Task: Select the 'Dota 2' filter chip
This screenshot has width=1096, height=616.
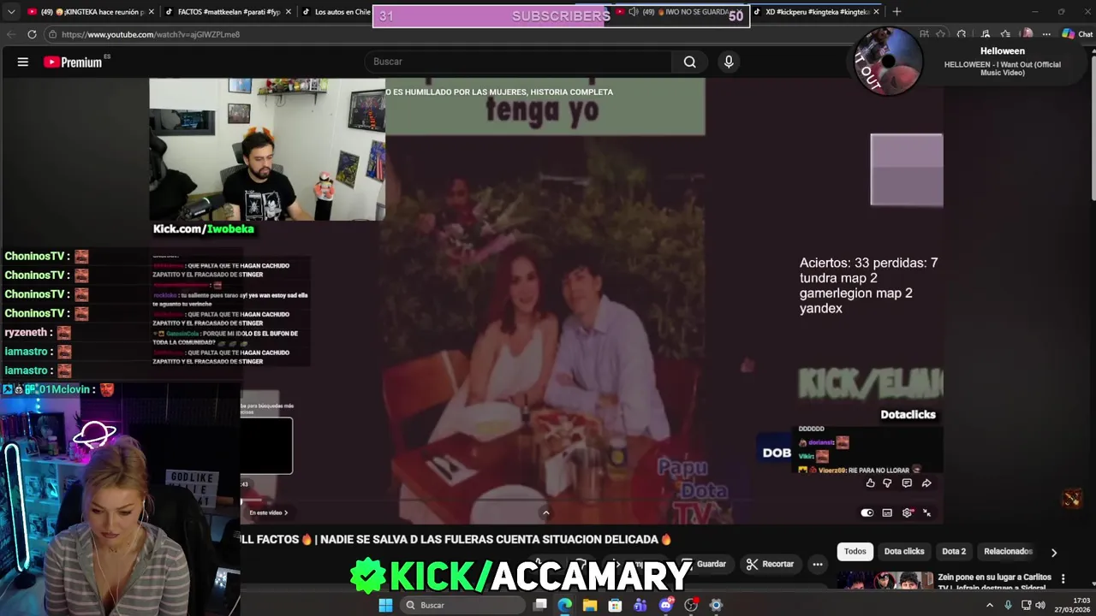Action: coord(954,552)
